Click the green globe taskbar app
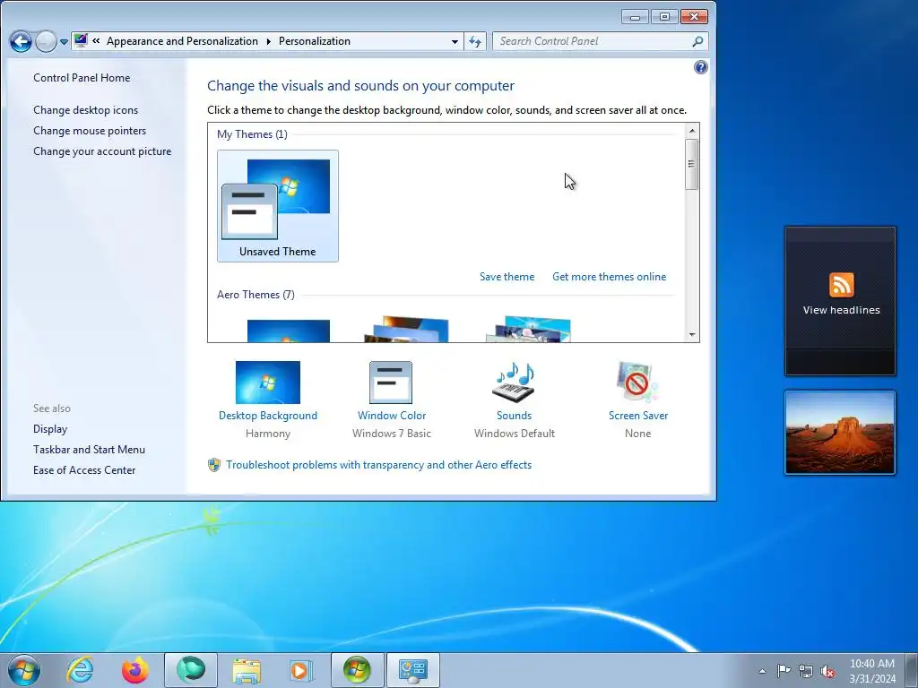The image size is (918, 688). 191,670
